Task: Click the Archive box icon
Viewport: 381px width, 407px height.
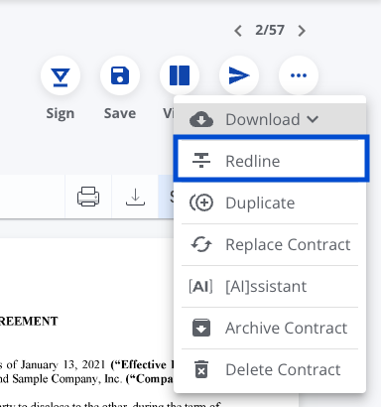Action: pyautogui.click(x=201, y=328)
